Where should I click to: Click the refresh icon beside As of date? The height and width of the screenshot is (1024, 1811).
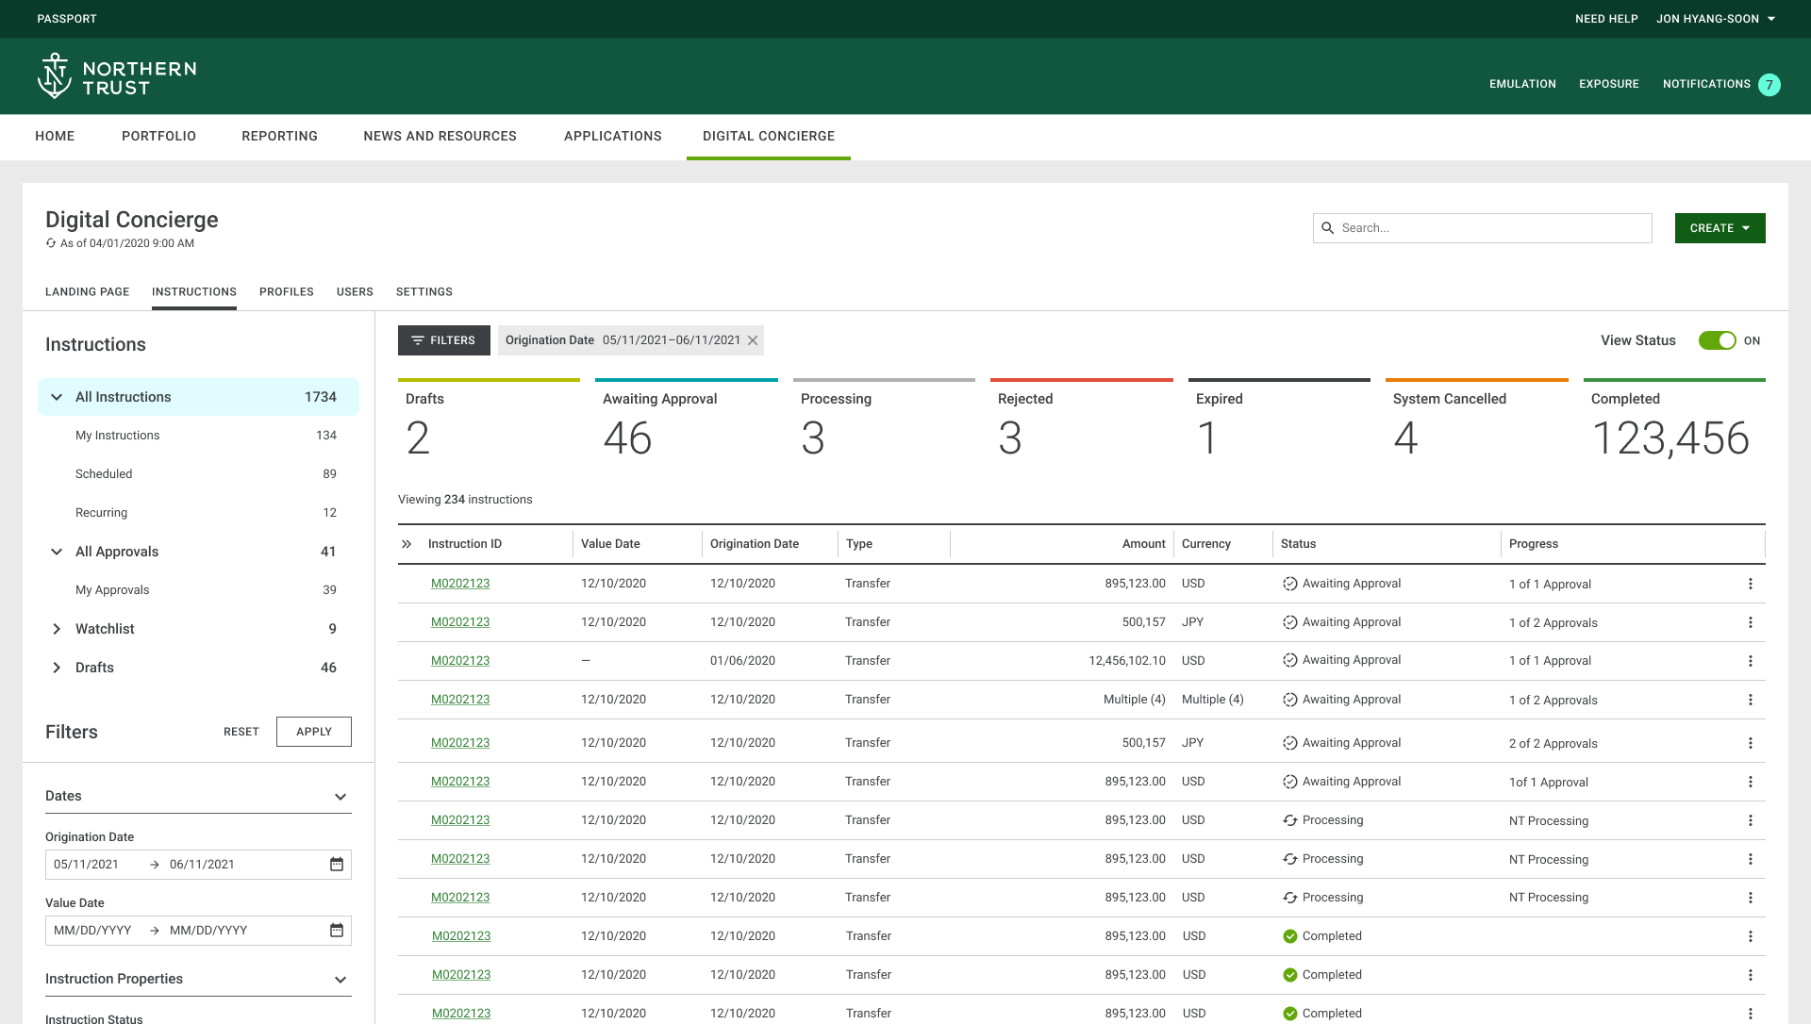coord(51,243)
